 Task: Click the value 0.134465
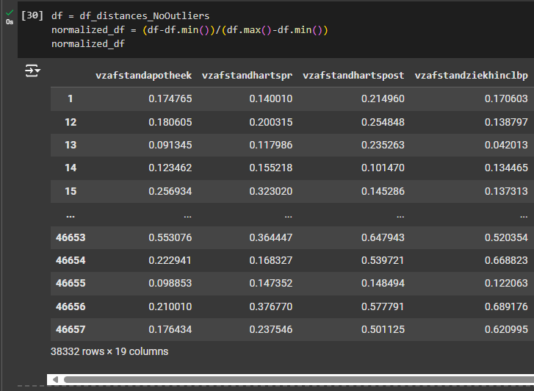tap(506, 168)
